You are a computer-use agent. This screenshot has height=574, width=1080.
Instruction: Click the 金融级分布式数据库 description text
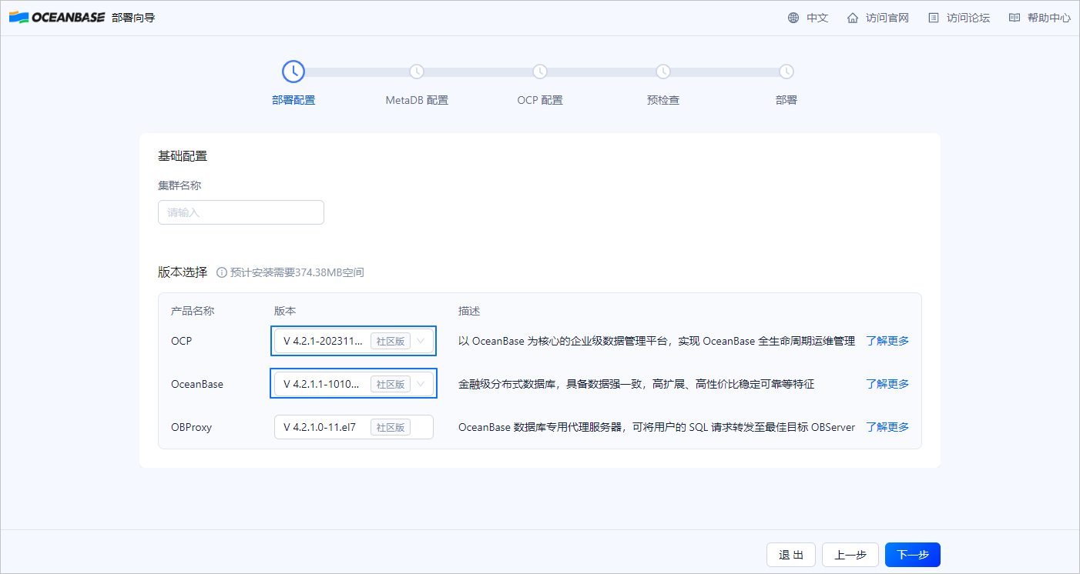636,384
